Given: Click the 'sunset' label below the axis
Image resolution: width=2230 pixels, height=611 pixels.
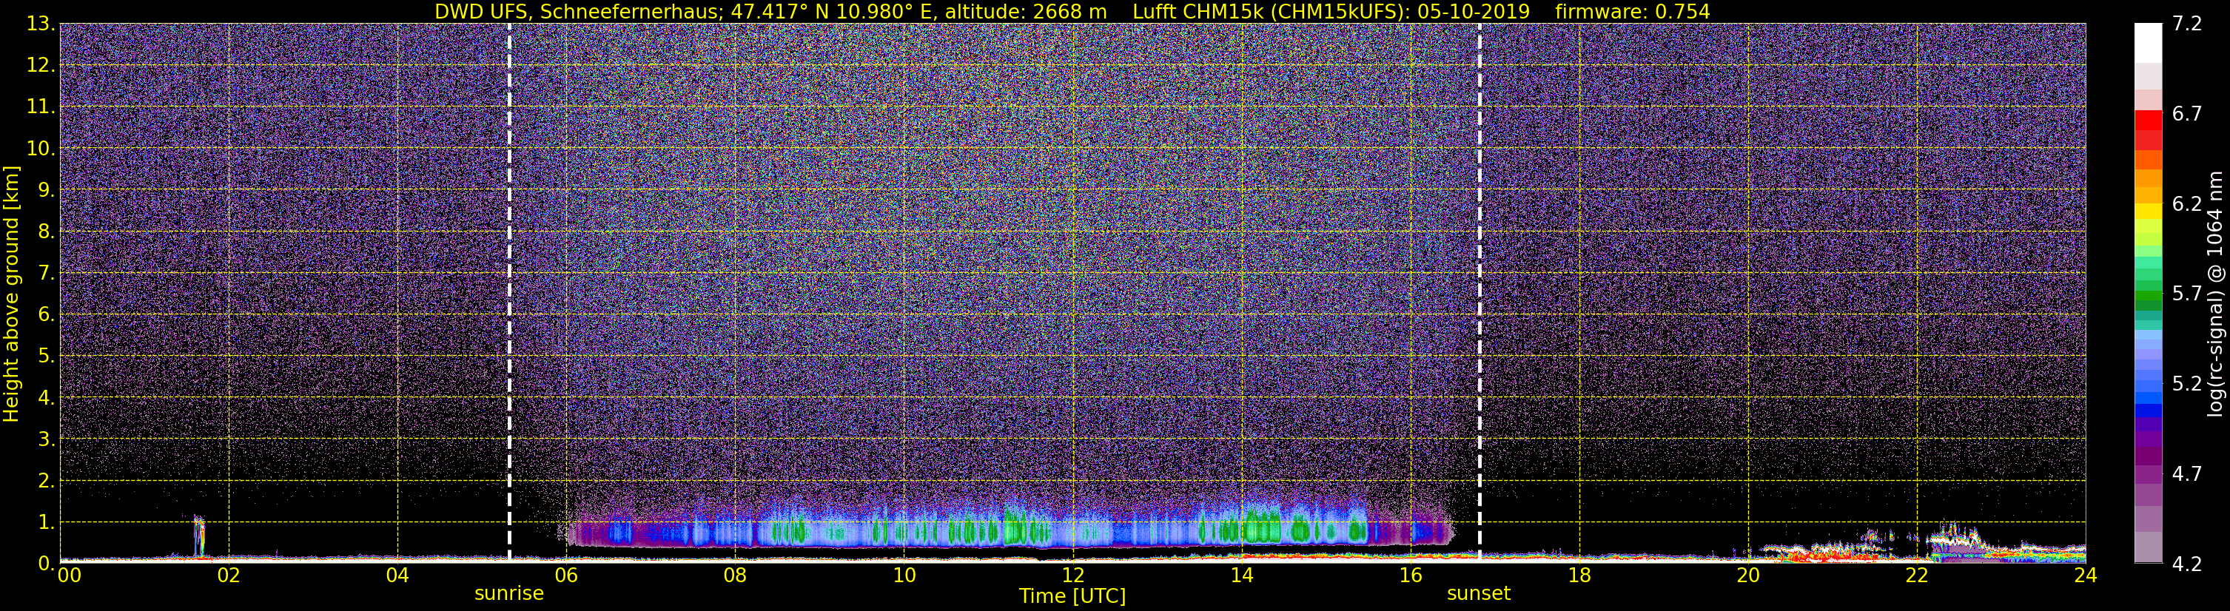Looking at the screenshot, I should [x=1479, y=594].
